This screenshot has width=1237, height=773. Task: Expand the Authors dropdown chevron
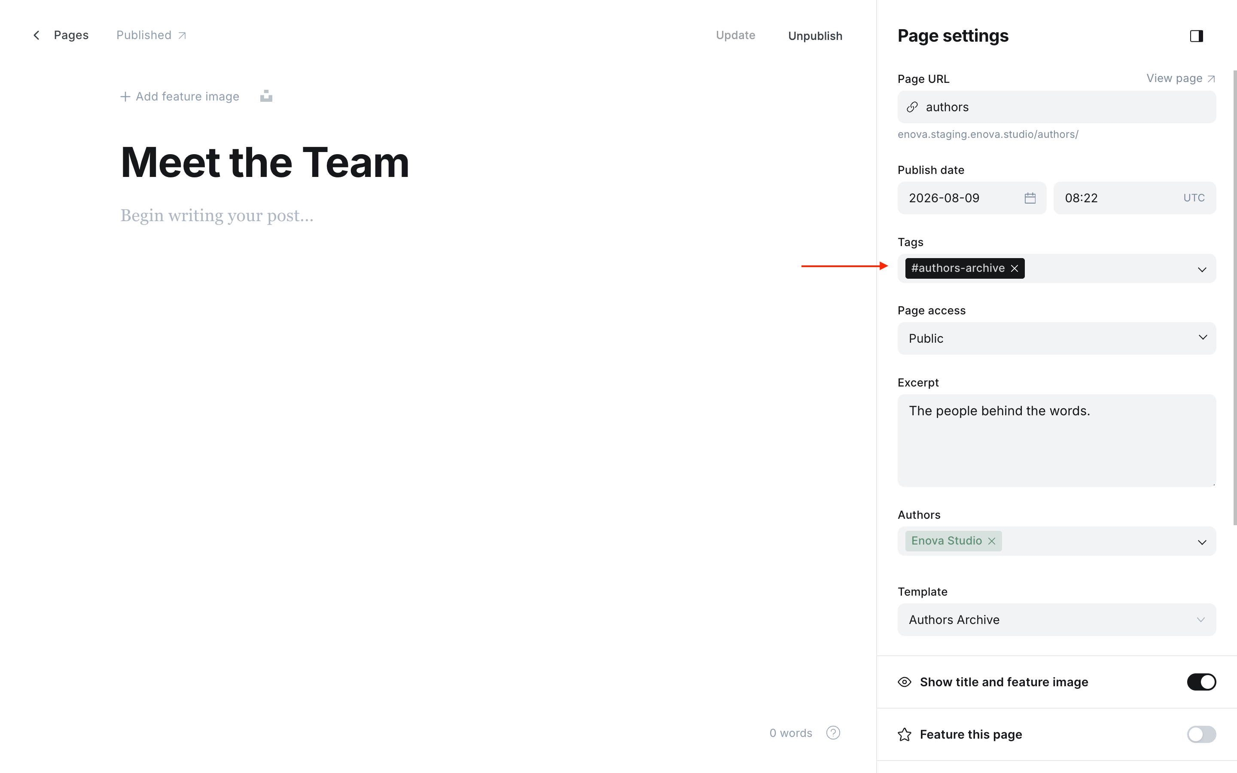pos(1202,542)
